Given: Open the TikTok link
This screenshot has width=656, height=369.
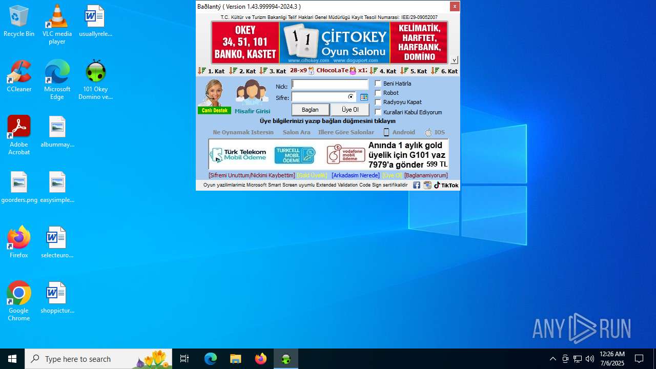Looking at the screenshot, I should tap(446, 185).
